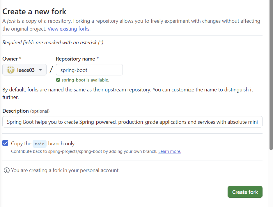Open the View existing forks link
This screenshot has height=207, width=273.
tap(69, 29)
